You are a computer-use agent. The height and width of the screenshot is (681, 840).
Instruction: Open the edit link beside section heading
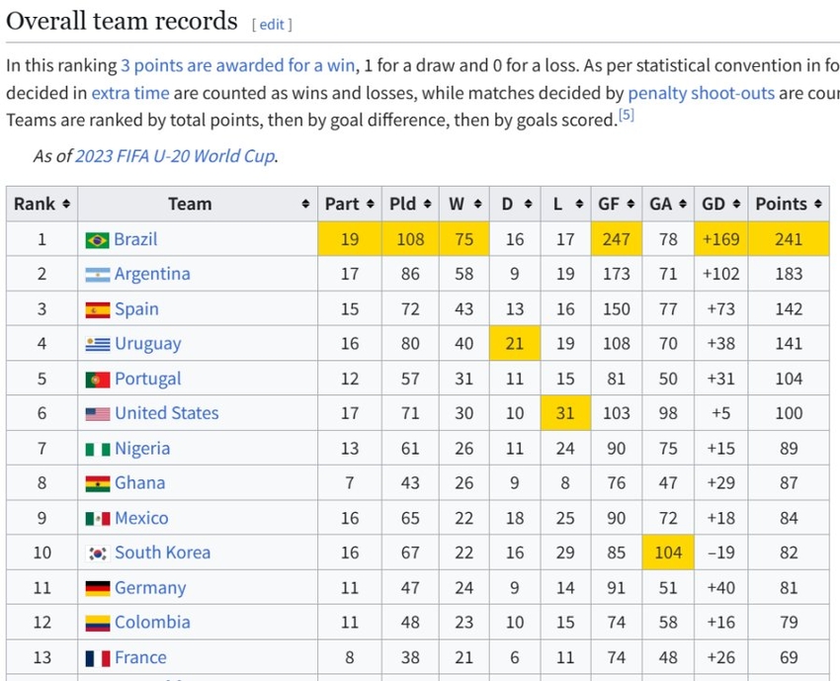tap(272, 24)
